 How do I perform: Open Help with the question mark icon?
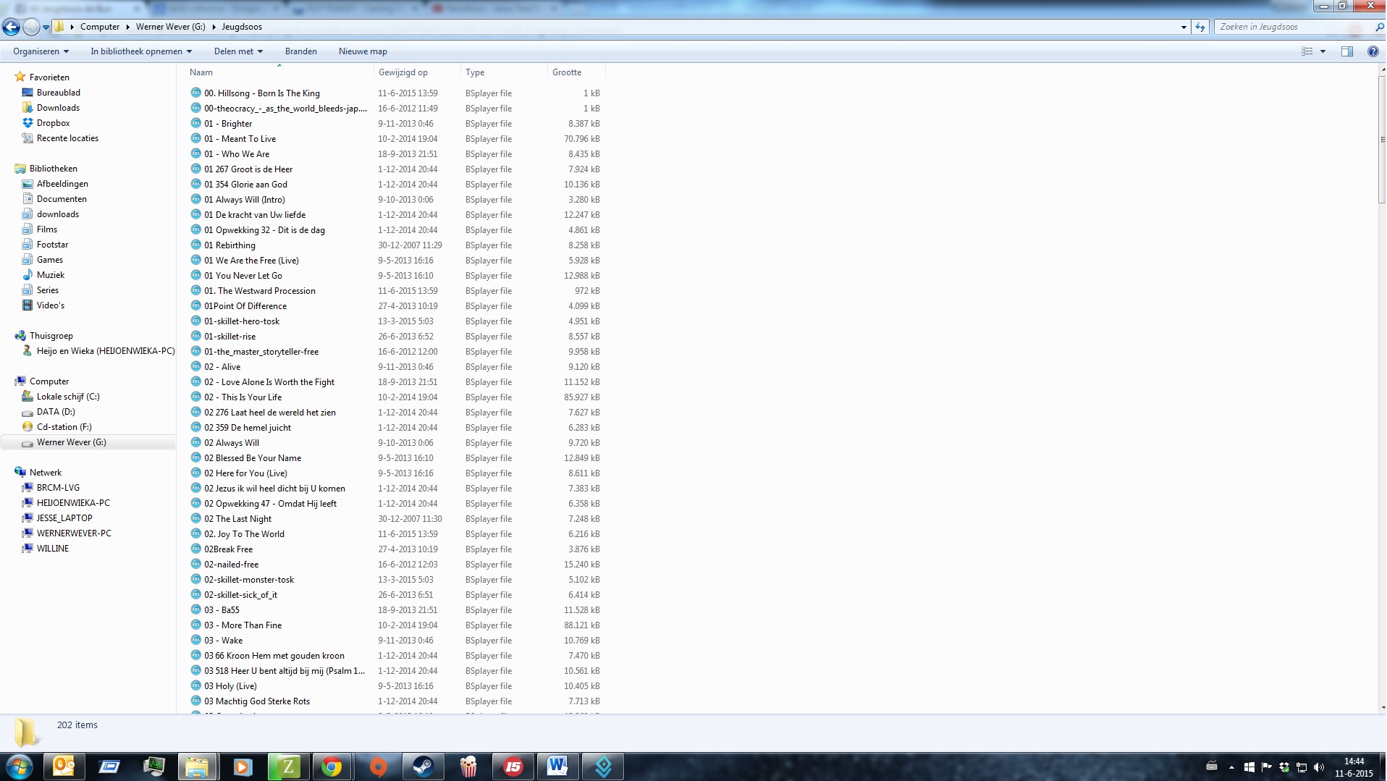(1373, 51)
